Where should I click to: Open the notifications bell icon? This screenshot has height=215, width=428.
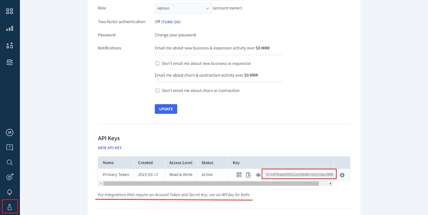pyautogui.click(x=10, y=192)
